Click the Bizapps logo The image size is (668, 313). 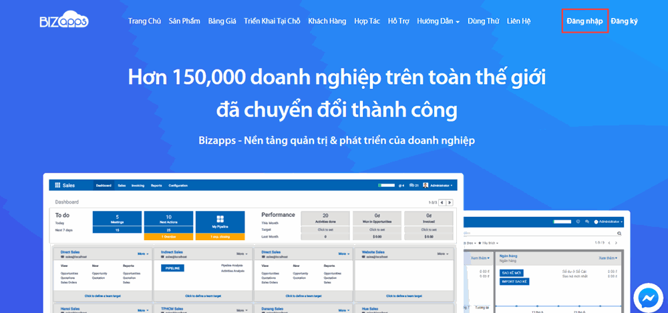[x=63, y=21]
